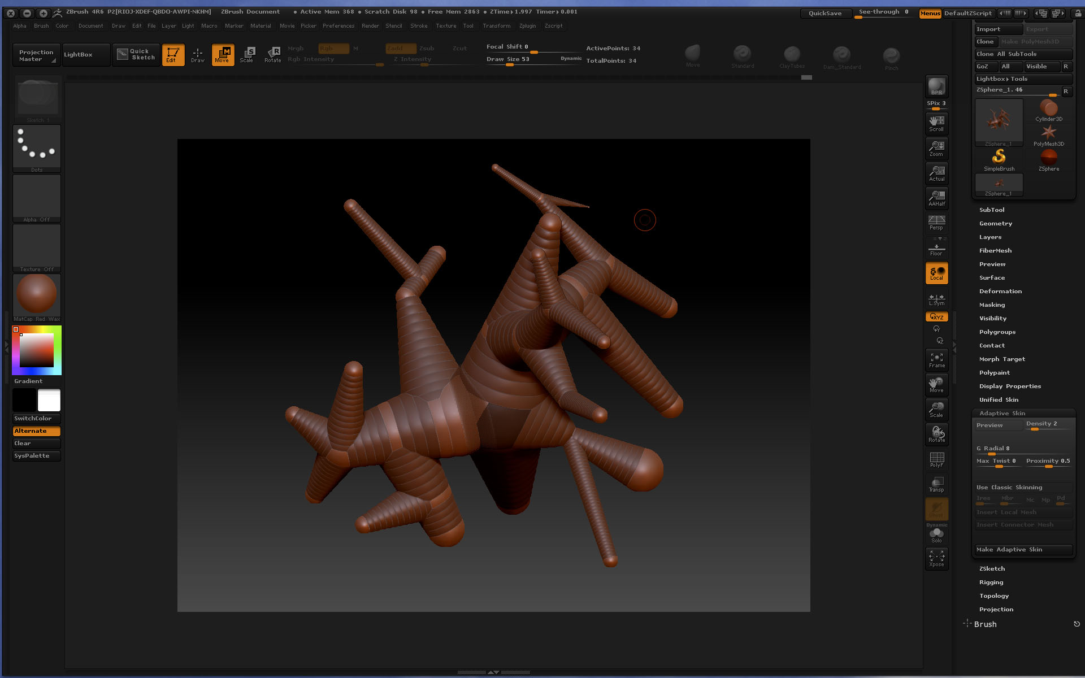Viewport: 1085px width, 678px height.
Task: Open the LightBox browser
Action: (x=86, y=54)
